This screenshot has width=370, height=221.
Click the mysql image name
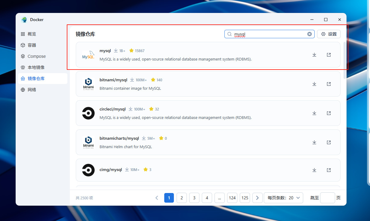click(x=105, y=51)
